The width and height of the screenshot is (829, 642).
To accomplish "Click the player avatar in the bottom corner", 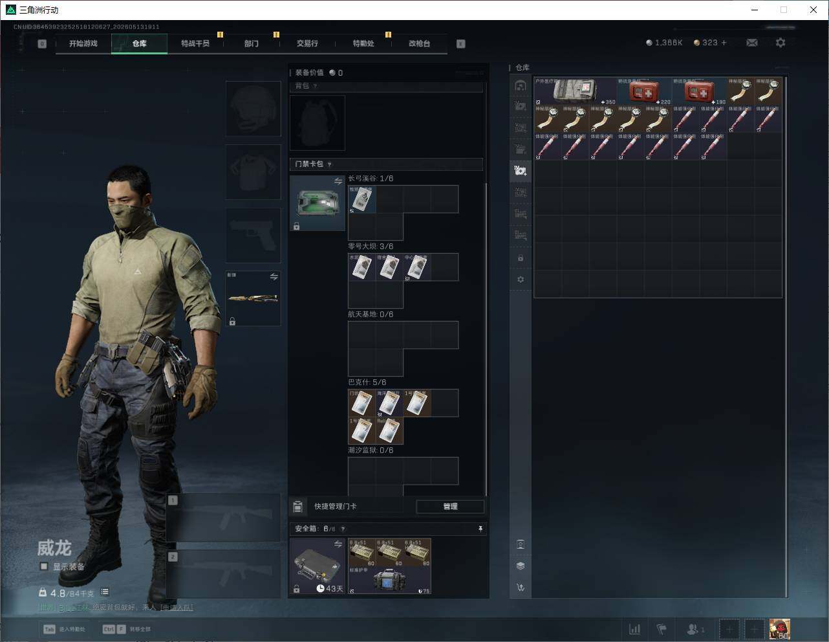I will click(780, 629).
